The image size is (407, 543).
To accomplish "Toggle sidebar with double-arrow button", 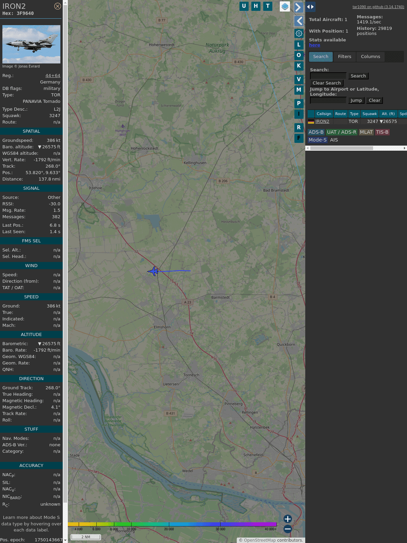I will (310, 7).
